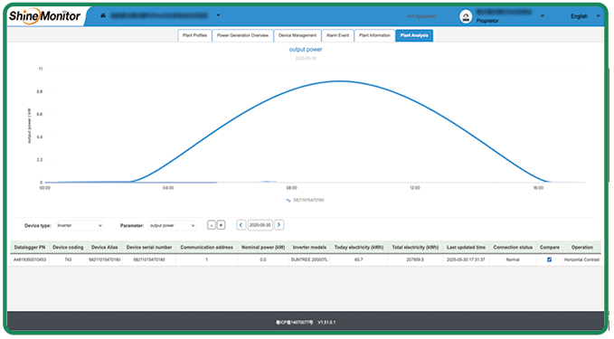Click the 2025-05-30 date field
This screenshot has width=614, height=339.
tap(260, 225)
